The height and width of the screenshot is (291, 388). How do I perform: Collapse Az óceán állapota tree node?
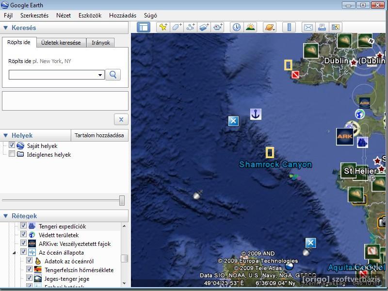(15, 253)
